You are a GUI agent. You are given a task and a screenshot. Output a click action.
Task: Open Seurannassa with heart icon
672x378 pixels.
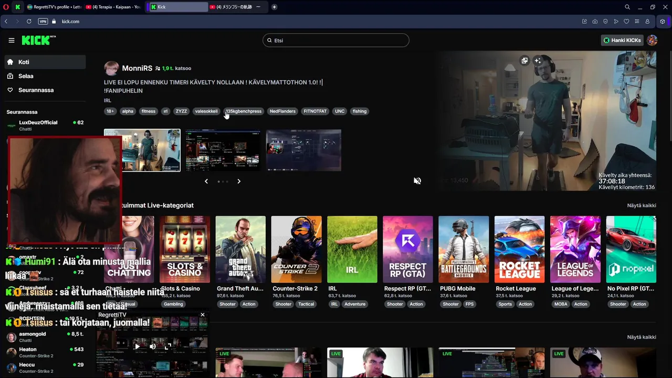pos(45,90)
